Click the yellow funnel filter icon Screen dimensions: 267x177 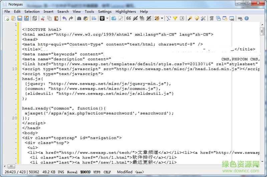(x=175, y=18)
